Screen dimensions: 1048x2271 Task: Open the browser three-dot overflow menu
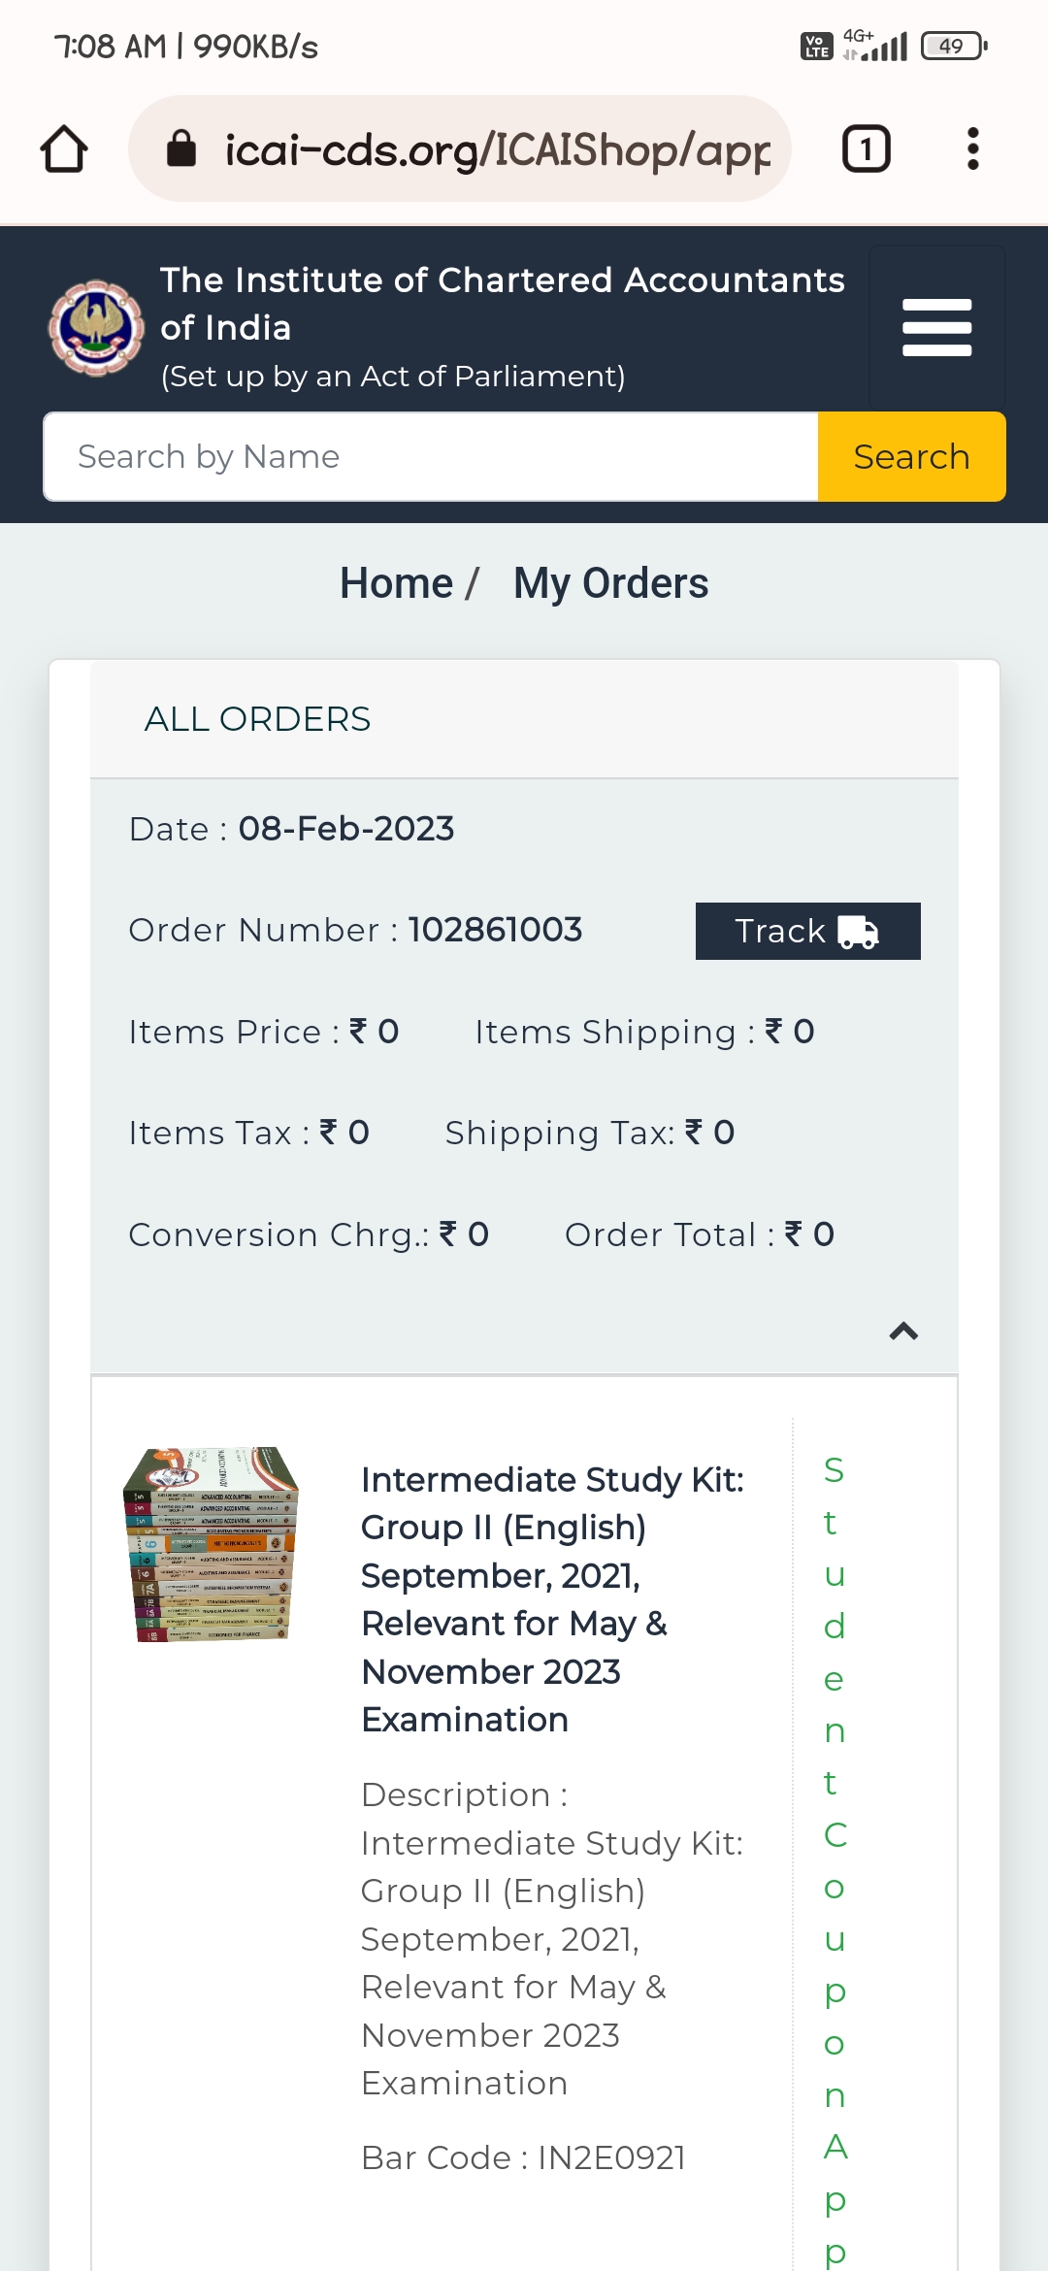click(972, 148)
